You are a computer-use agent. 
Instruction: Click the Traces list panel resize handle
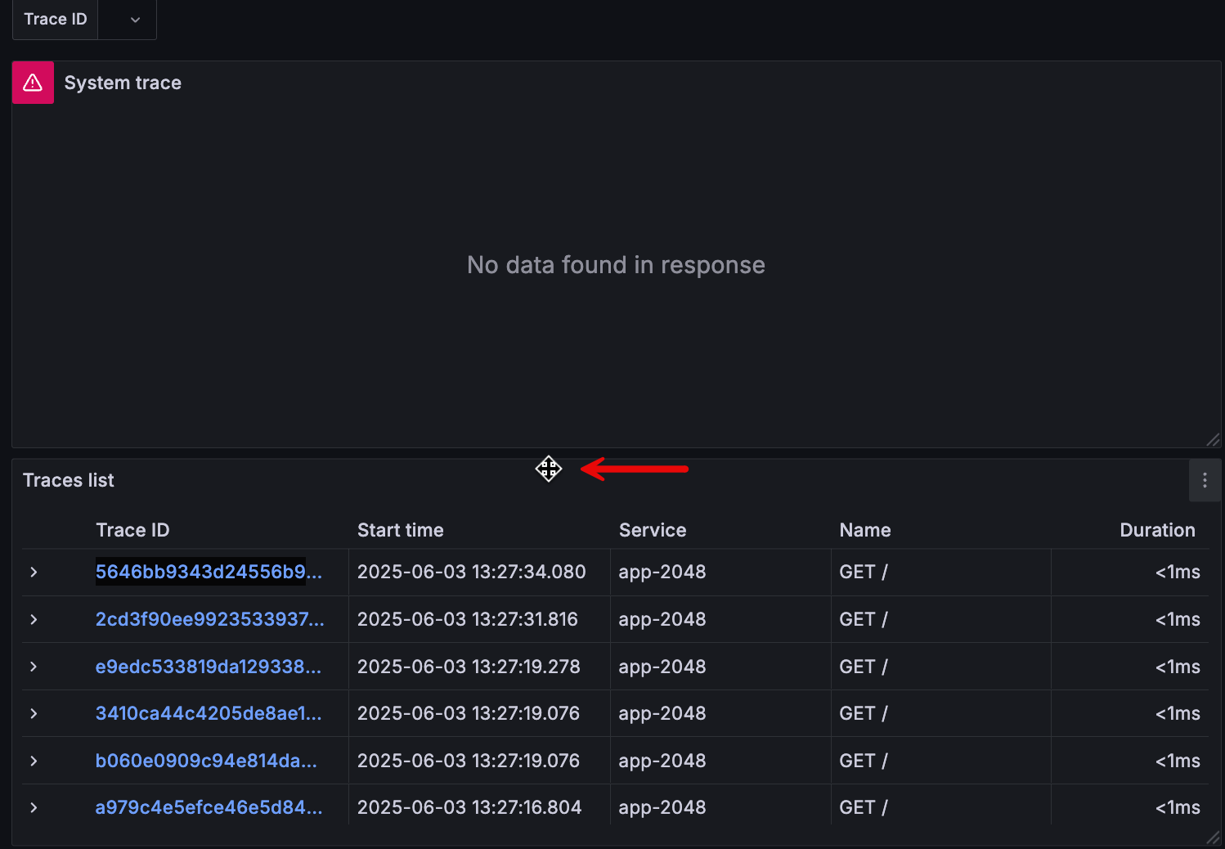(x=1213, y=838)
